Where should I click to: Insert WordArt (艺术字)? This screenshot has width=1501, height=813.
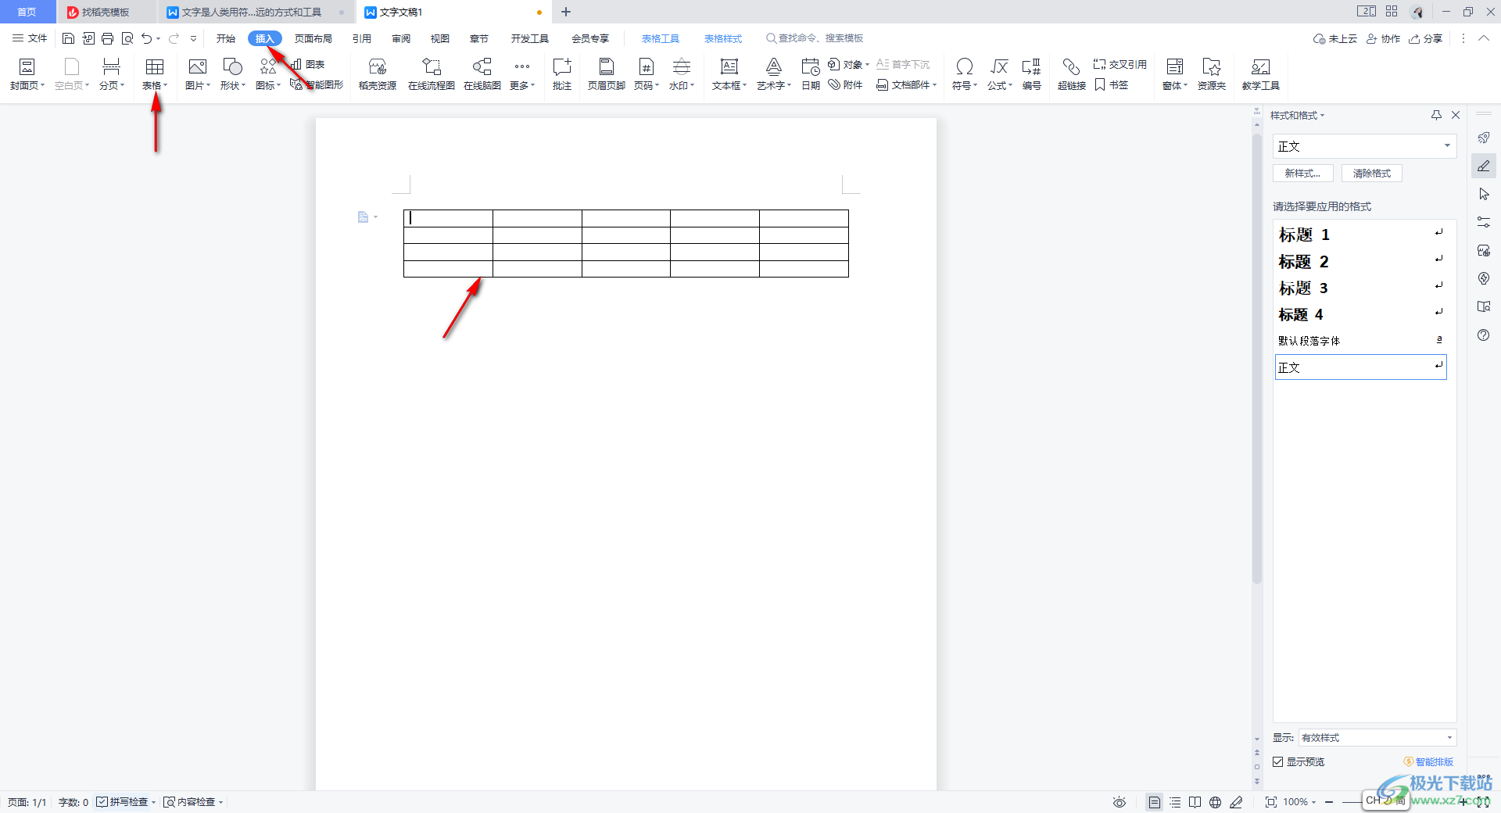(x=774, y=74)
